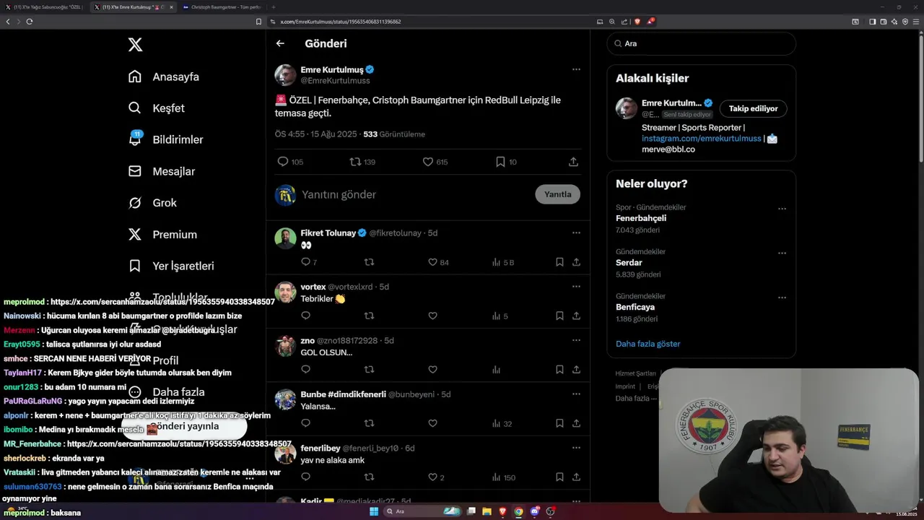The height and width of the screenshot is (520, 924).
Task: Open Fenerbahçeli trending topic
Action: click(641, 218)
